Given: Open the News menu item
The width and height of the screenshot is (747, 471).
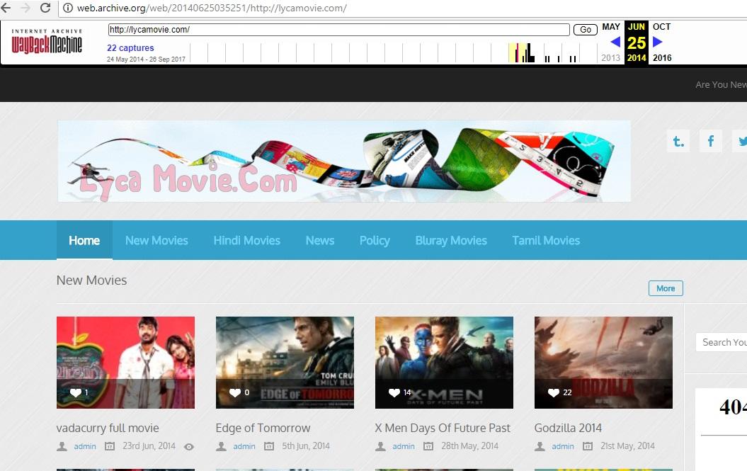Looking at the screenshot, I should point(319,240).
